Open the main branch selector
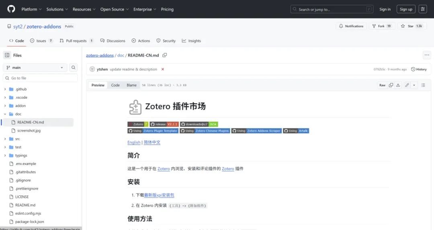 pos(35,67)
